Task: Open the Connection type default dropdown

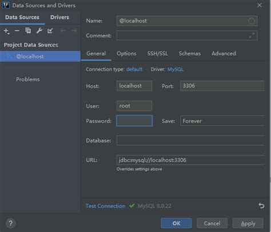Action: 134,69
